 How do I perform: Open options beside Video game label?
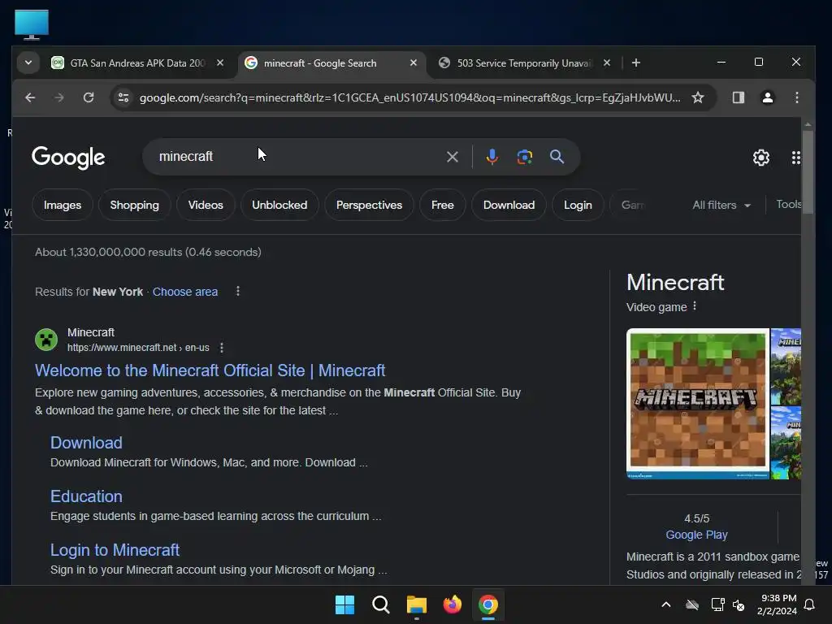tap(695, 306)
